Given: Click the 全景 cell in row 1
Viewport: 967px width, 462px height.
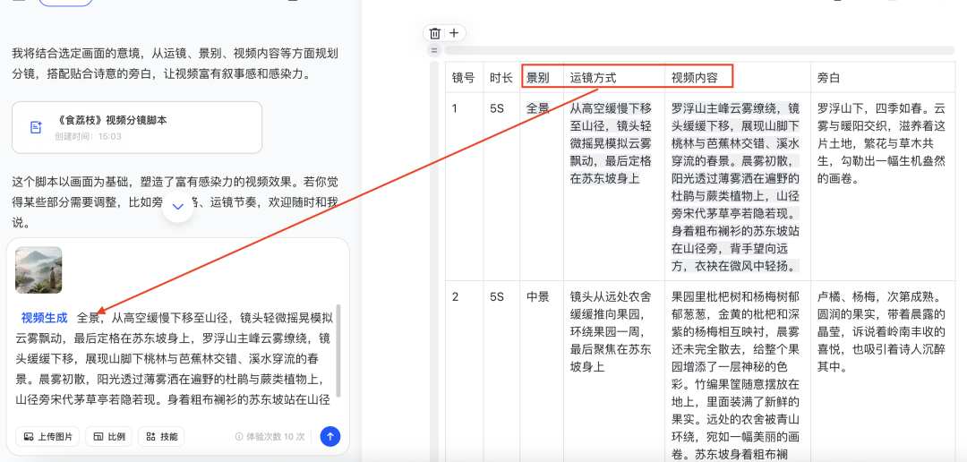Looking at the screenshot, I should tap(542, 185).
